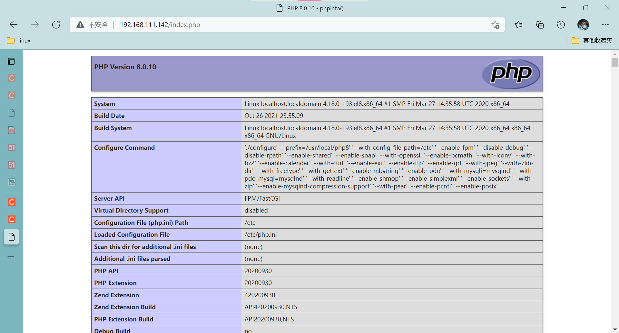Switch to the grey document tab above the PDF tab

(x=11, y=113)
